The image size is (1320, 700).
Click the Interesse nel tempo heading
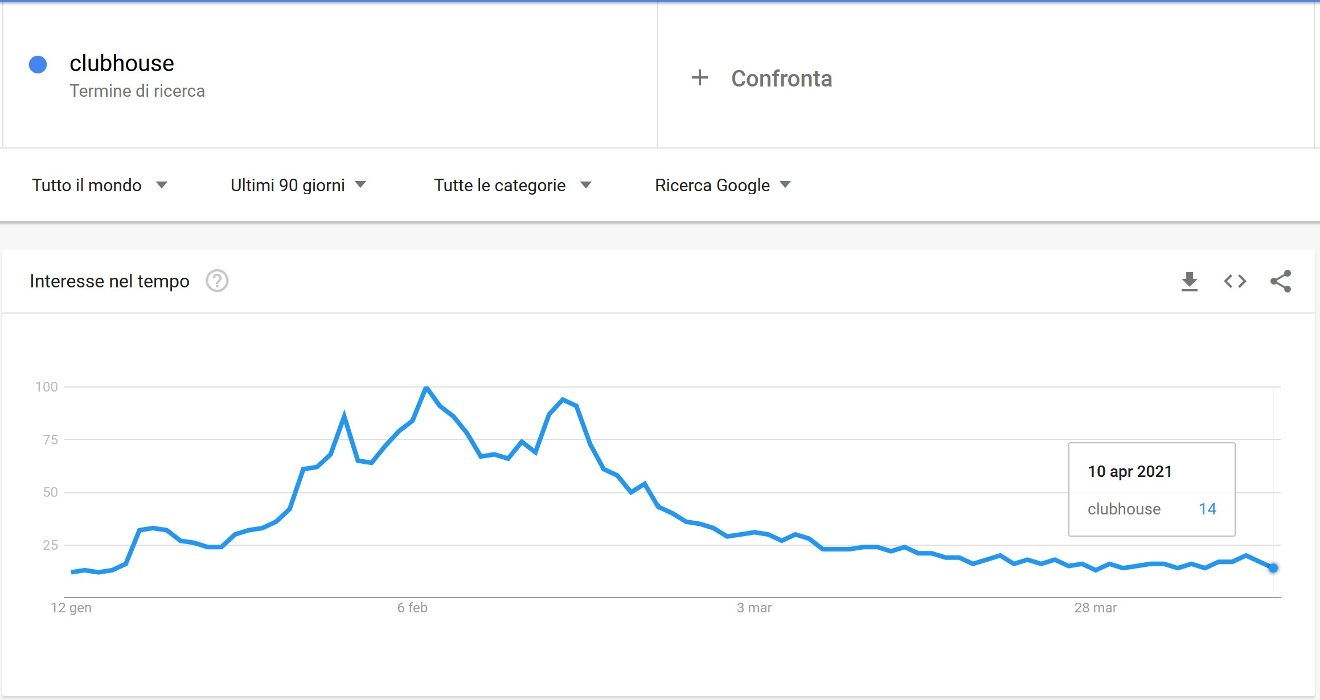pyautogui.click(x=109, y=281)
